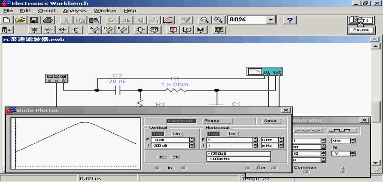Click Save in Bode Plotter
The image size is (383, 182).
point(270,121)
